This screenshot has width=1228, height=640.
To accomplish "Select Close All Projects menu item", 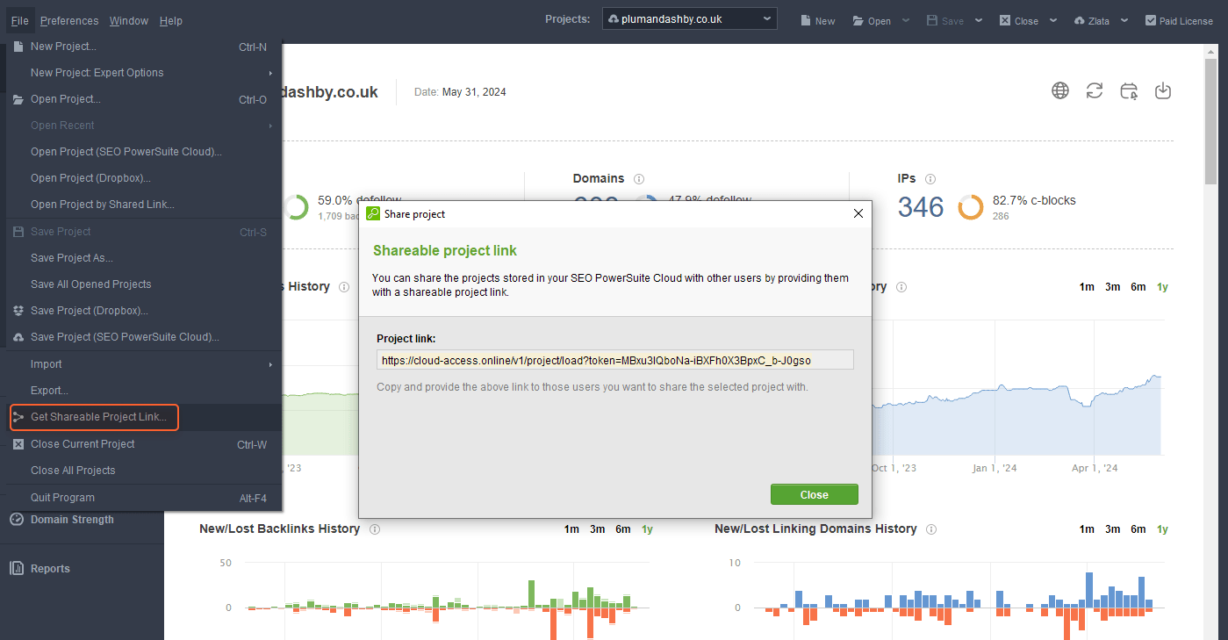I will (x=144, y=471).
